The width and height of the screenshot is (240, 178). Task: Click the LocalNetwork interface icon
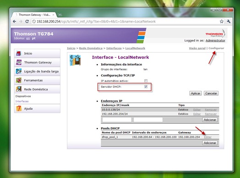point(75,60)
